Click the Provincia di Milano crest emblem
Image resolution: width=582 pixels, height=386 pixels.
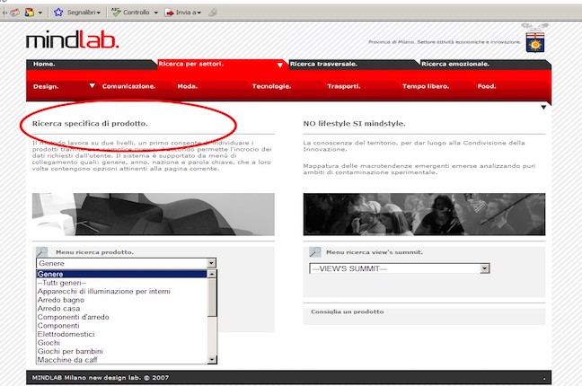click(535, 39)
